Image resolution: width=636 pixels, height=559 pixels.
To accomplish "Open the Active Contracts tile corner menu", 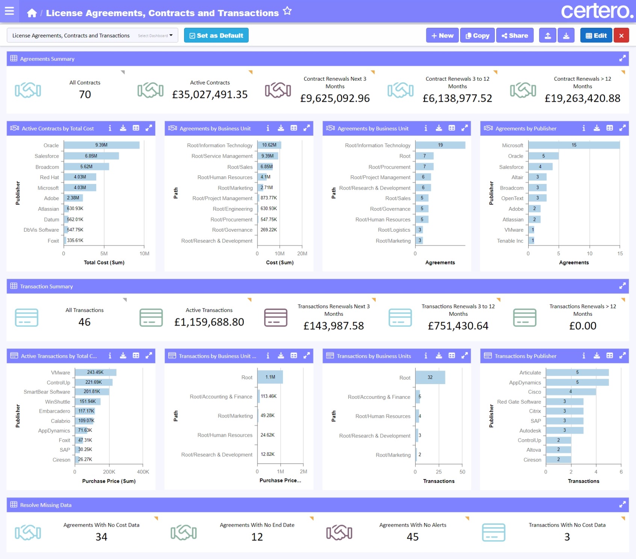I will pos(251,72).
